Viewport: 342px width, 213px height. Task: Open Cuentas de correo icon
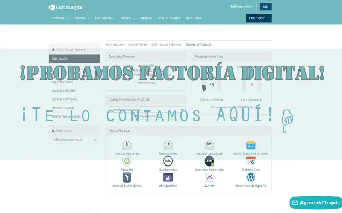(127, 145)
